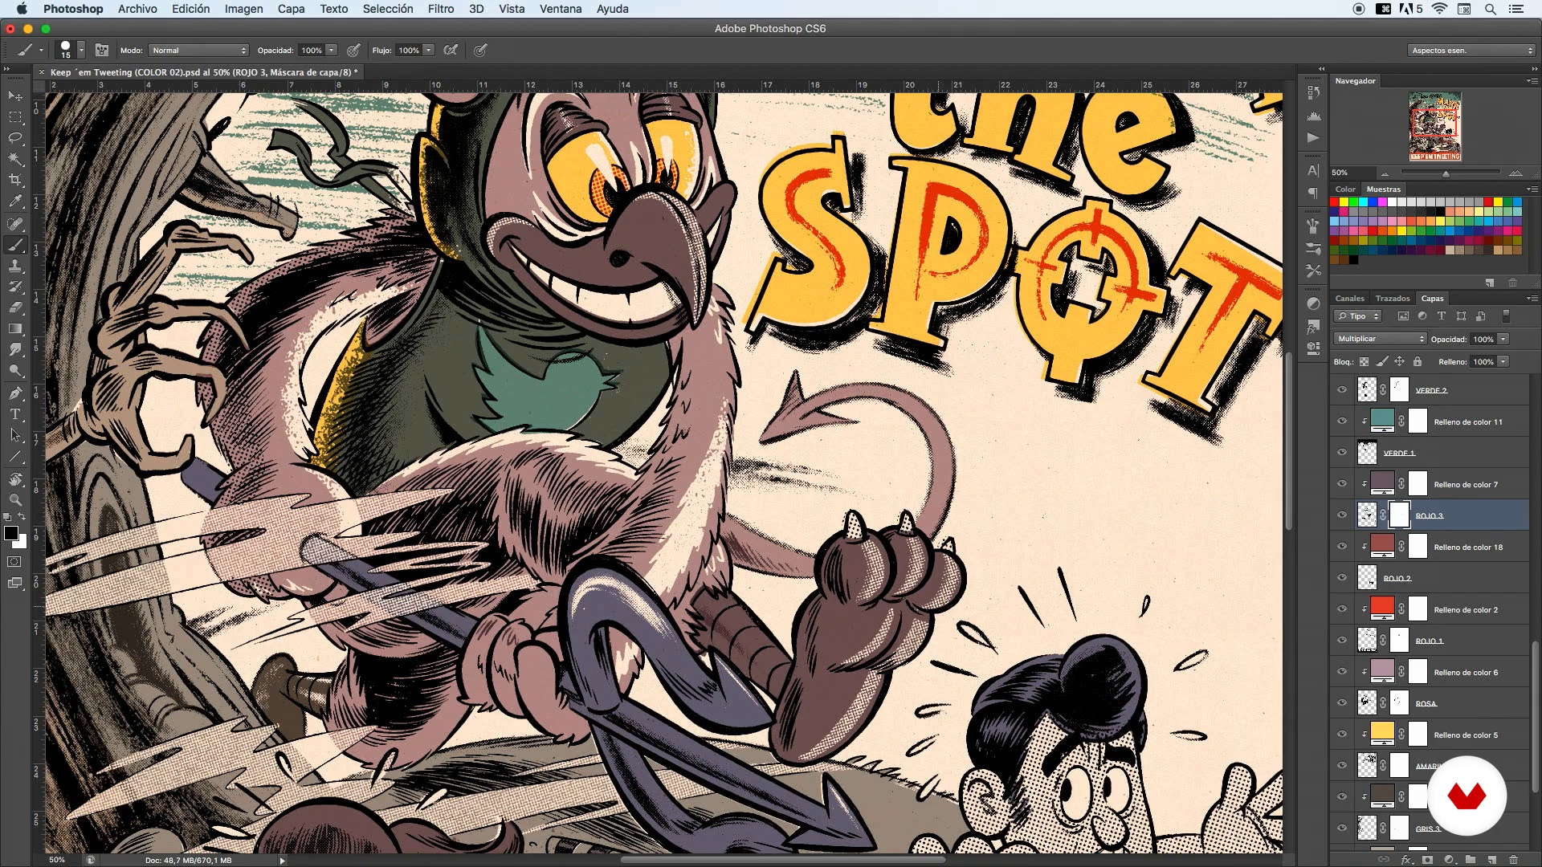Open the layer Opacidad dropdown arrow
This screenshot has width=1542, height=867.
point(1503,339)
